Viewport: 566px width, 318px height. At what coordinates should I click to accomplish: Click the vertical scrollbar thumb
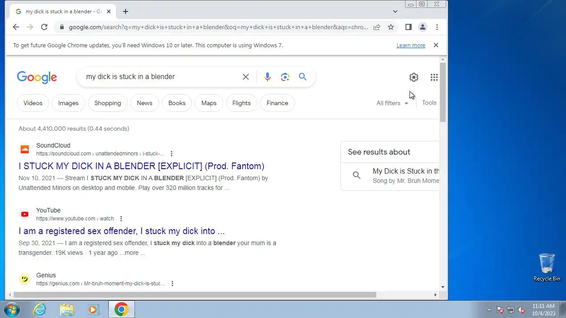click(443, 92)
